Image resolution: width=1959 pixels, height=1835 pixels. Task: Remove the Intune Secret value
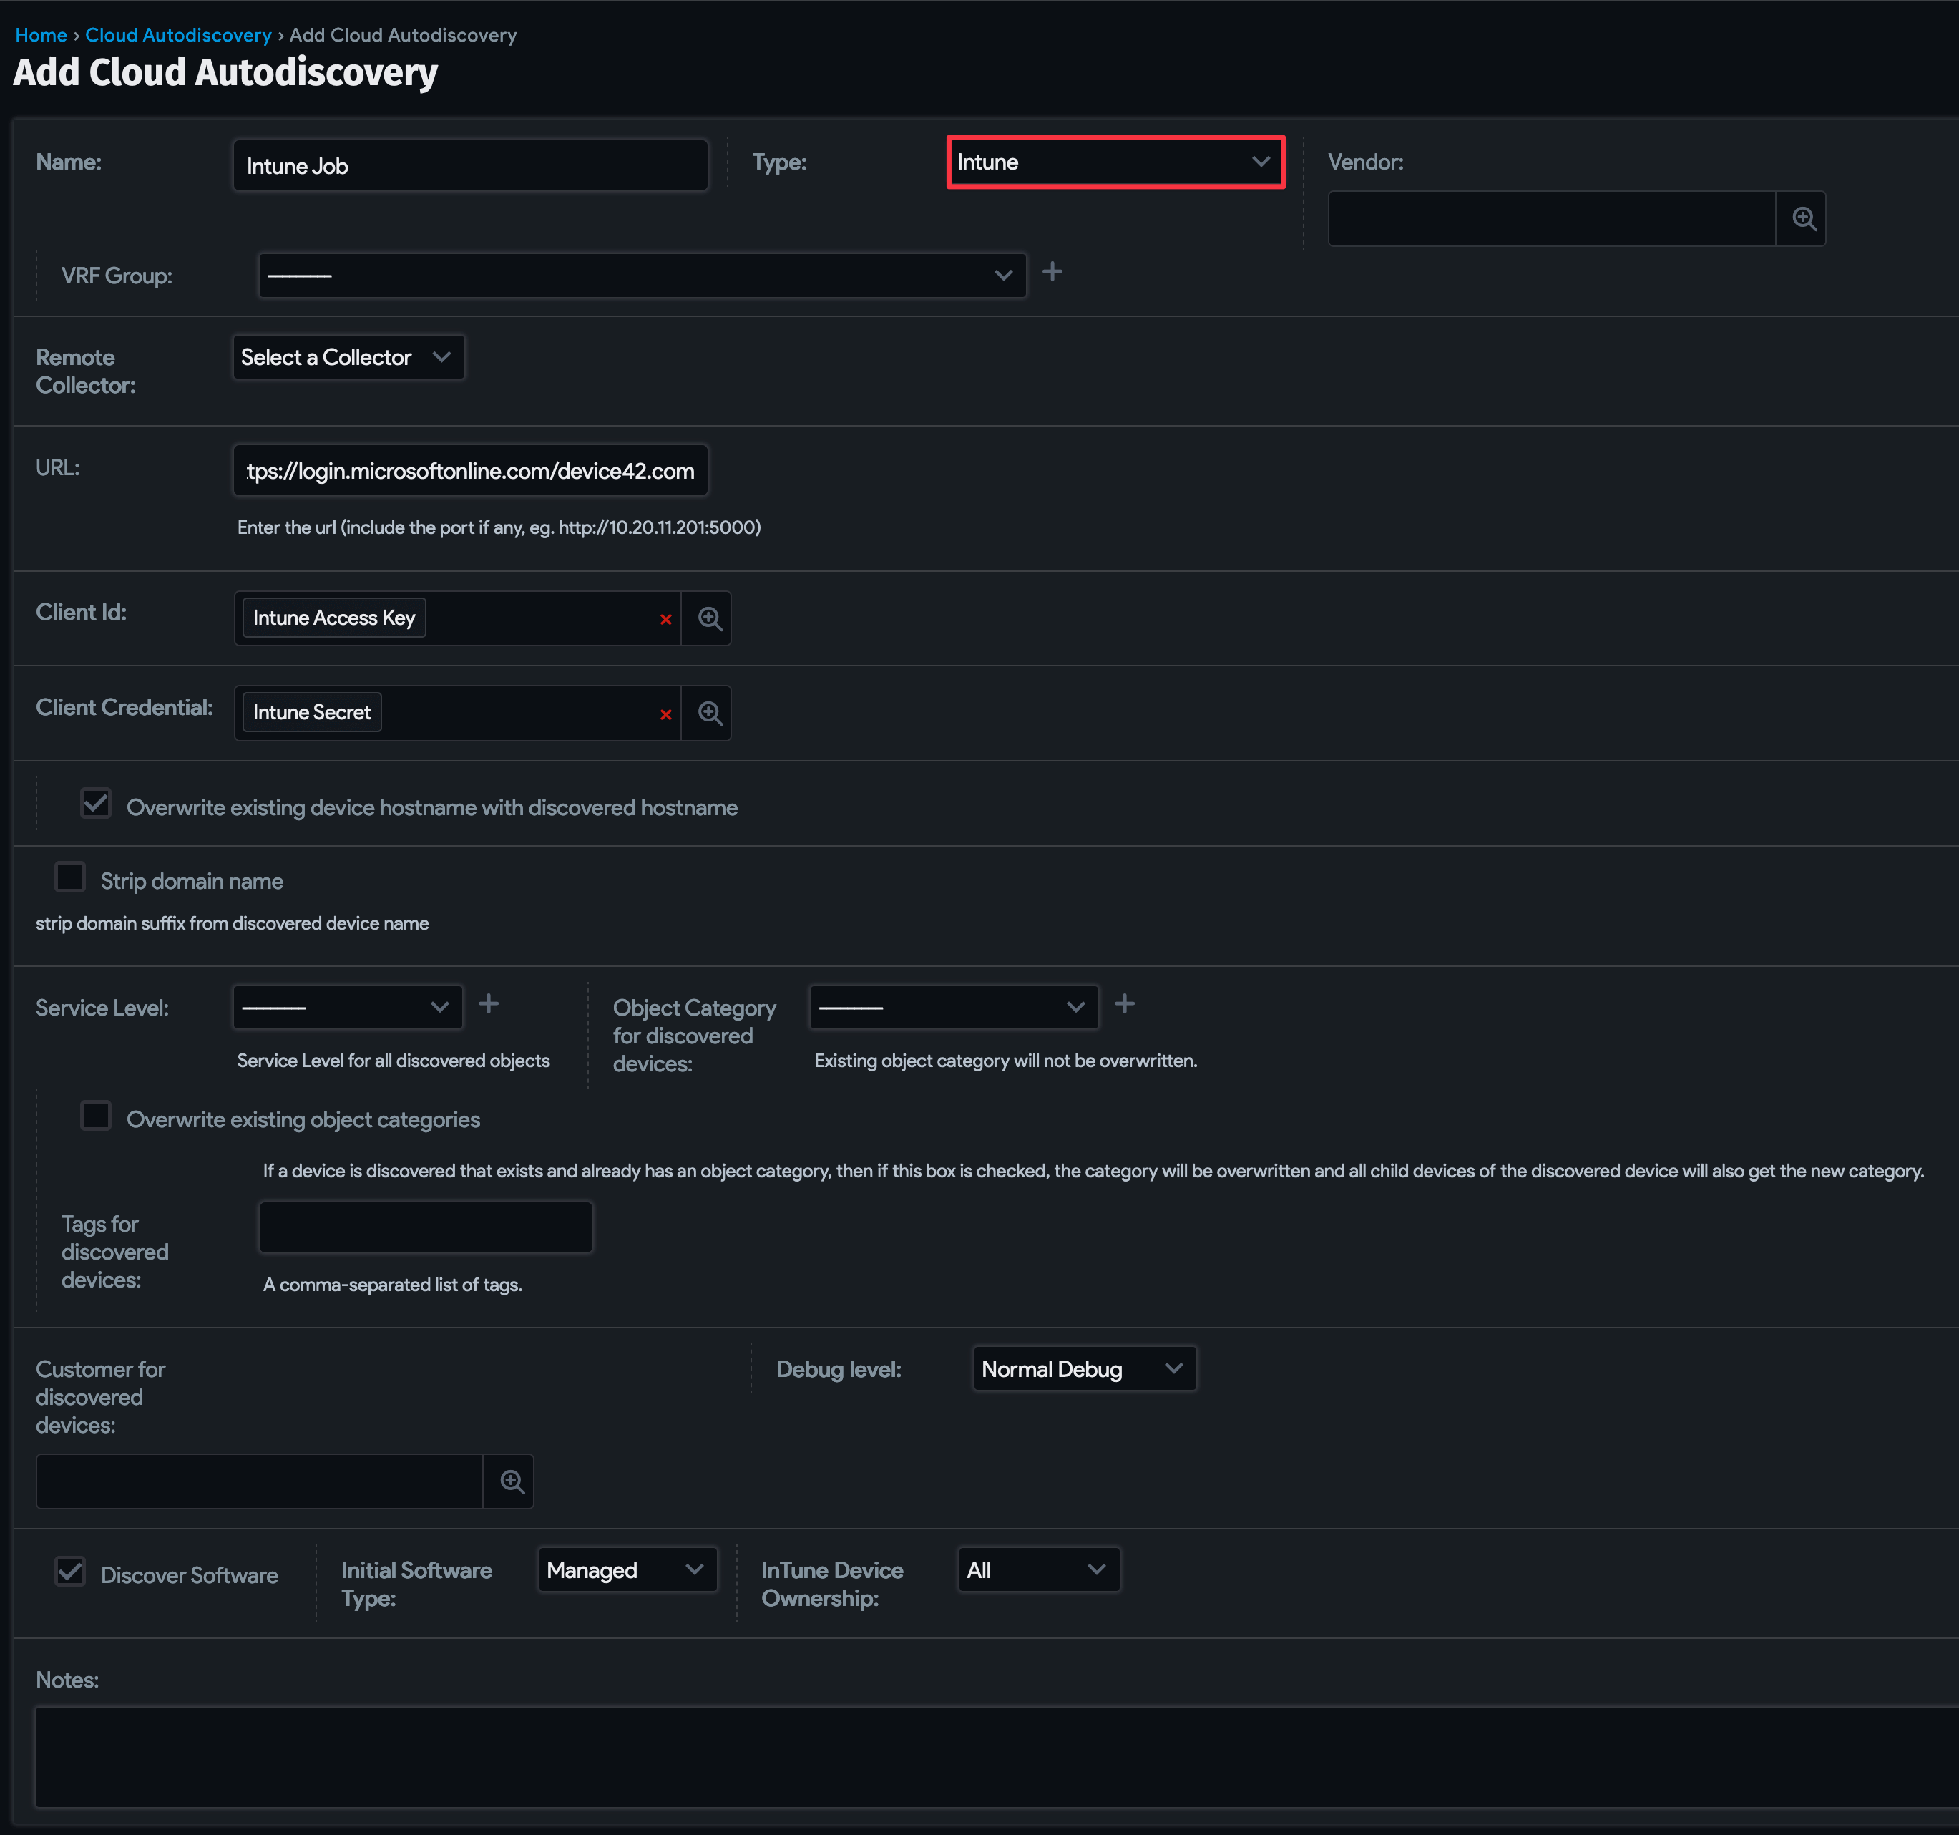pos(666,714)
